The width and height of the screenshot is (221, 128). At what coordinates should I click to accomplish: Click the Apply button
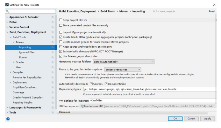click(208, 118)
